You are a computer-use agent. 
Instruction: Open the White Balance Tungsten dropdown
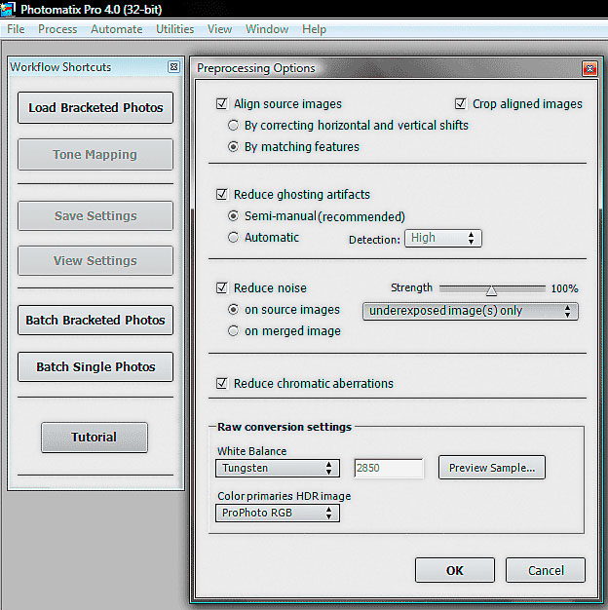coord(277,469)
